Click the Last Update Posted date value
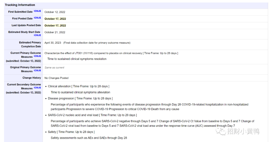275x142 pixels. 55,26
